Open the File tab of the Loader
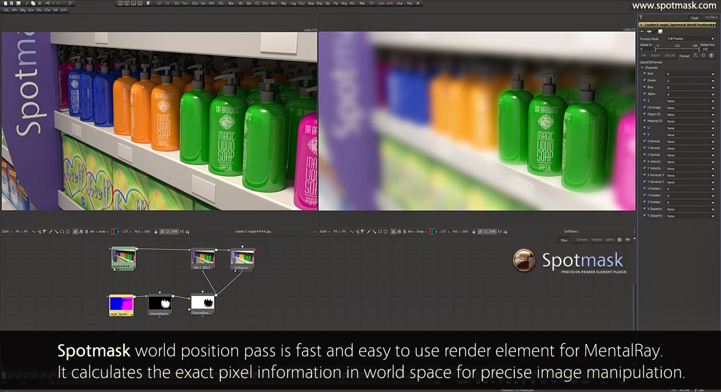Viewport: 721px width, 392px height. tap(644, 56)
